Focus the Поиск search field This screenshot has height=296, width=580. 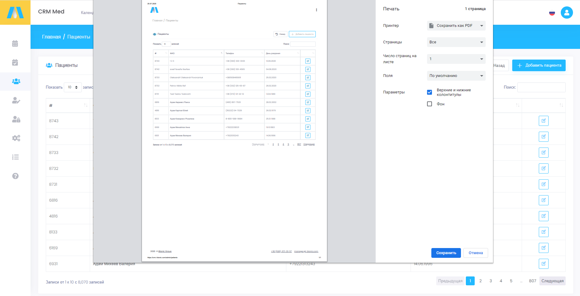tap(542, 87)
